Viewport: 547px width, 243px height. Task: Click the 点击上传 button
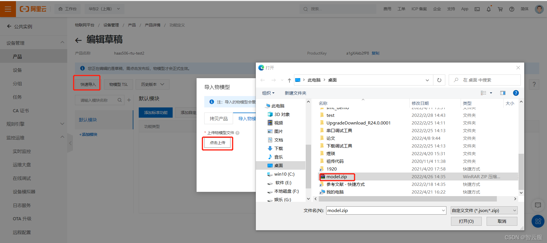pyautogui.click(x=217, y=143)
